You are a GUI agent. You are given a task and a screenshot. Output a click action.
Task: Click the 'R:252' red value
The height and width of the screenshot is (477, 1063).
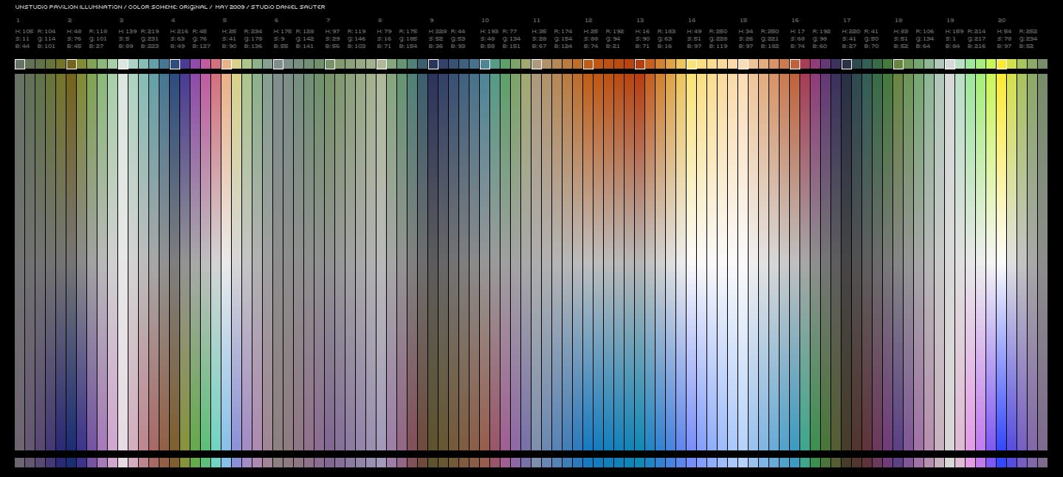click(x=1028, y=32)
